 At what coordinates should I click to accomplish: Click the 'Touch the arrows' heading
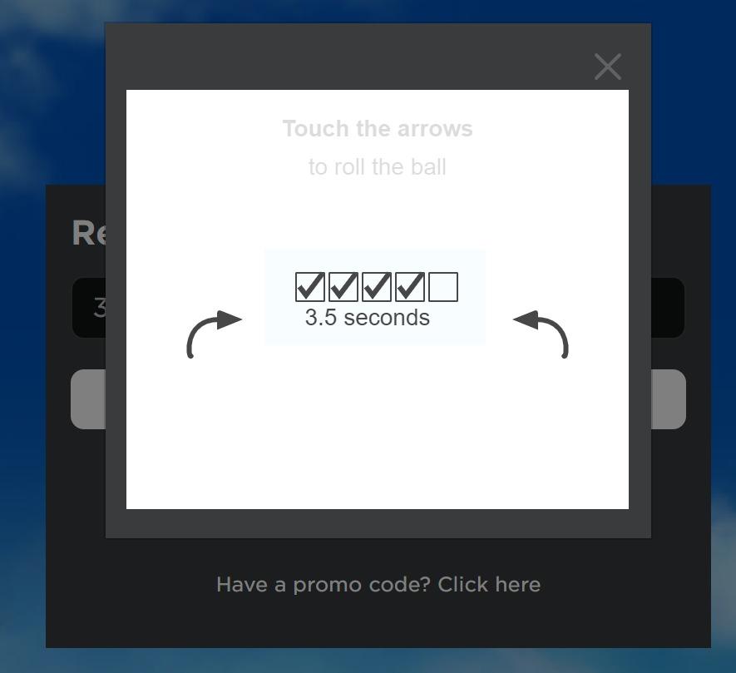378,129
